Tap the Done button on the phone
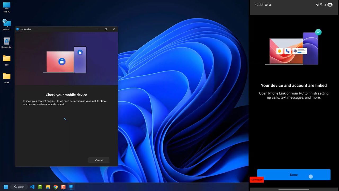This screenshot has width=339, height=191. click(x=294, y=175)
